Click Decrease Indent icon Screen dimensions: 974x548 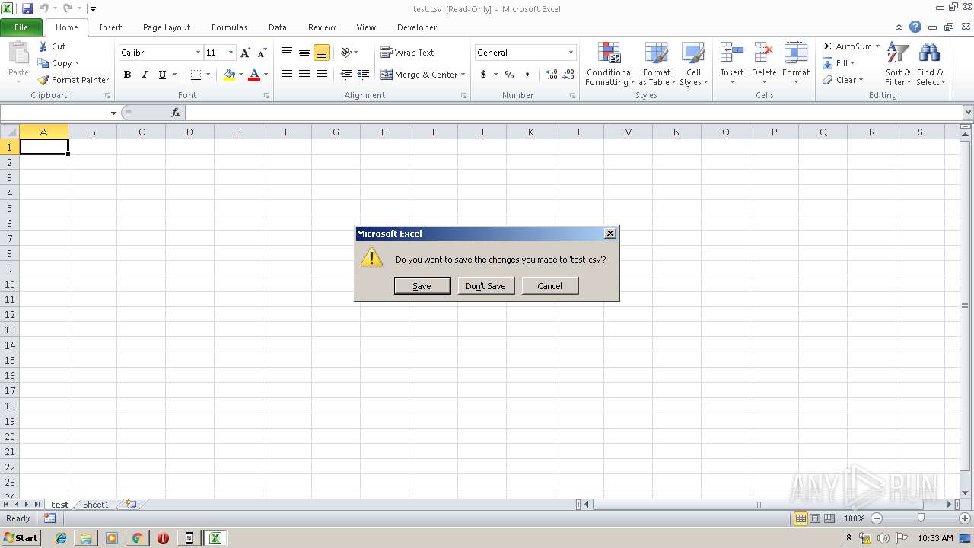click(x=346, y=75)
